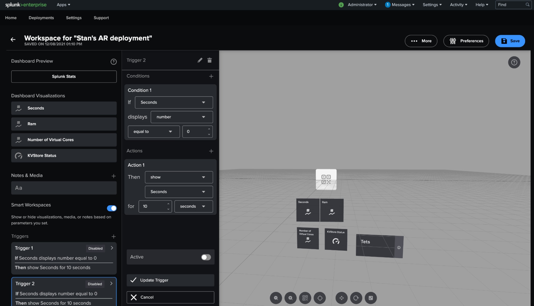This screenshot has width=534, height=306.
Task: Click the green Administrator status icon
Action: point(341,5)
